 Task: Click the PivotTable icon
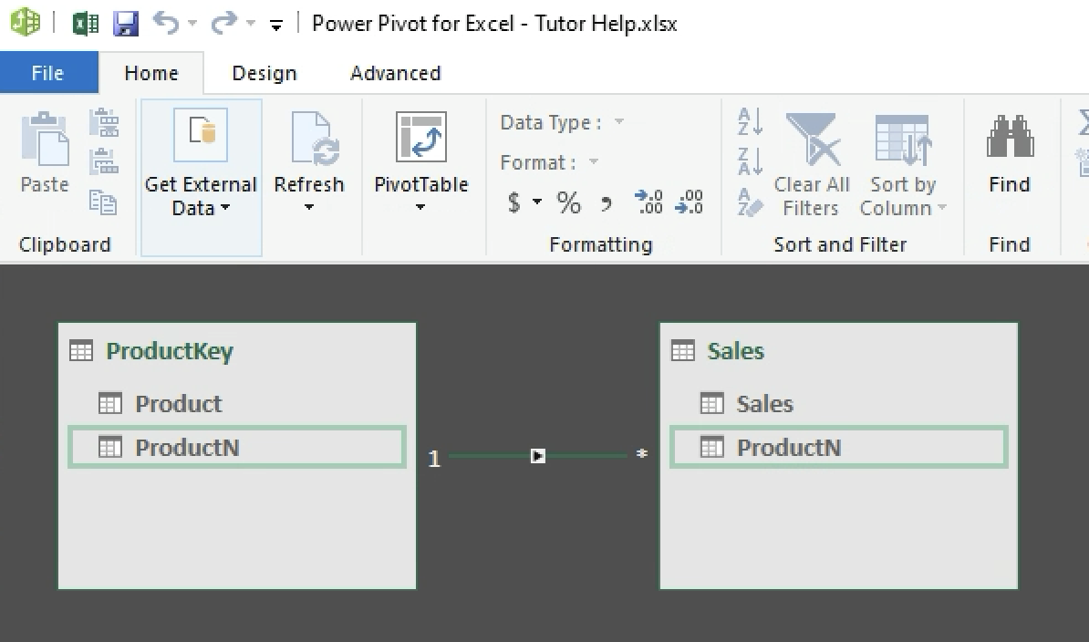click(420, 137)
